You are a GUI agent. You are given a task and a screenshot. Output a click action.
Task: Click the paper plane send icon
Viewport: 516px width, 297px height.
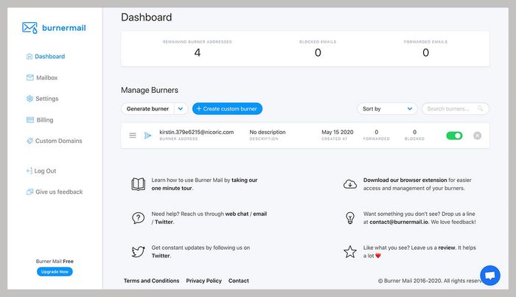[147, 136]
